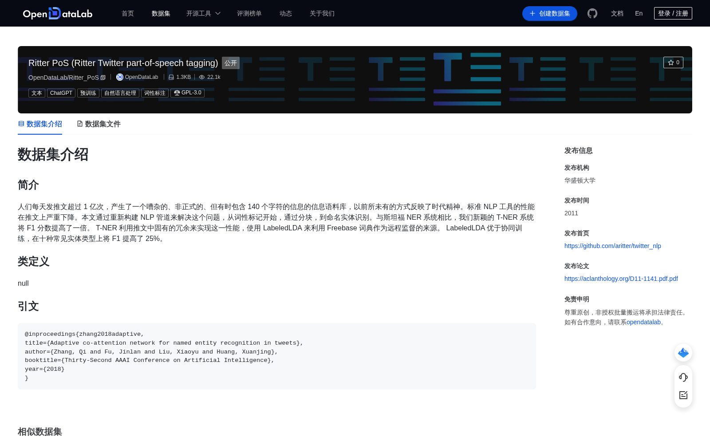710x443 pixels.
Task: Switch language to En
Action: click(639, 13)
